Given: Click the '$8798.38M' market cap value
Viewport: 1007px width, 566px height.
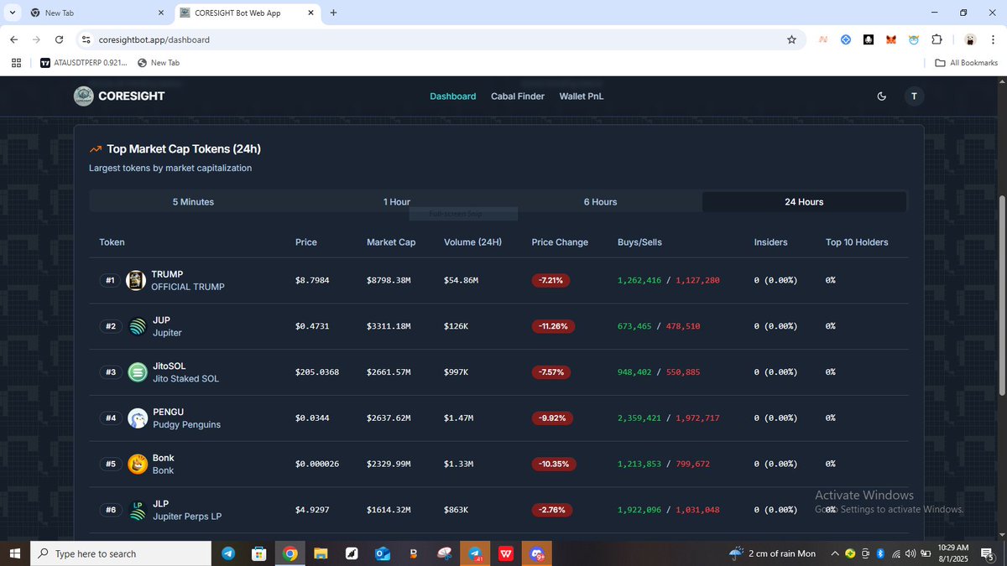Looking at the screenshot, I should (389, 280).
